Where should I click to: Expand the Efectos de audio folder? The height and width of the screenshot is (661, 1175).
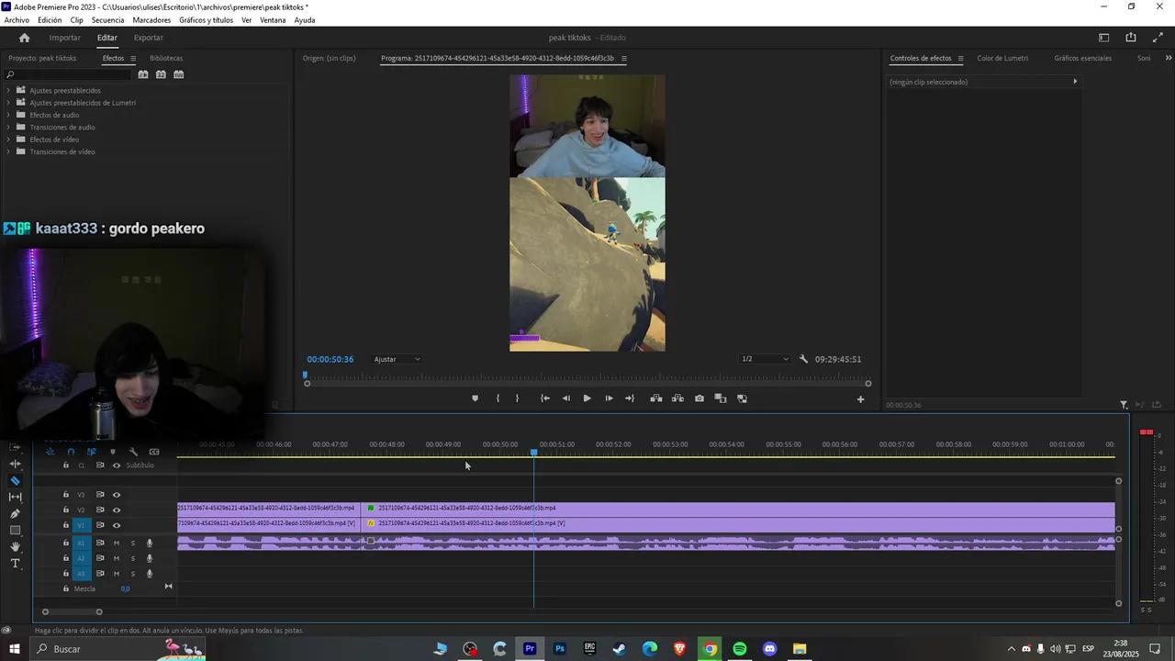[8, 115]
